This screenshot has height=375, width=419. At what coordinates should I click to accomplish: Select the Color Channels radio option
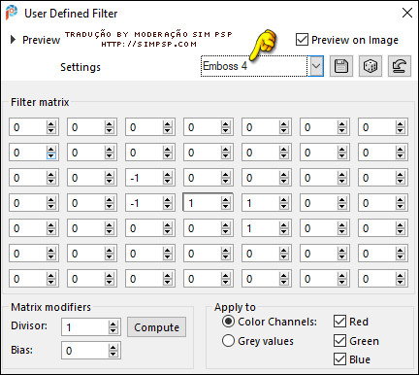click(228, 322)
